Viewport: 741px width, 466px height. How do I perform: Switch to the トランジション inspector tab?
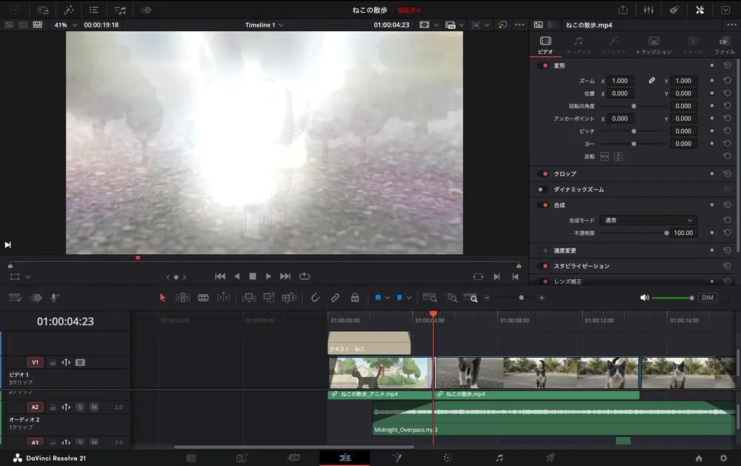click(654, 45)
